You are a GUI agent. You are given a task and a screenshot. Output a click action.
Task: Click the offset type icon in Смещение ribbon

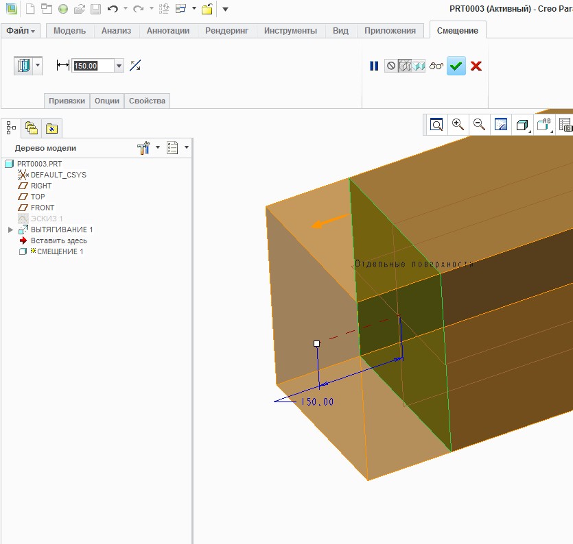pyautogui.click(x=23, y=66)
